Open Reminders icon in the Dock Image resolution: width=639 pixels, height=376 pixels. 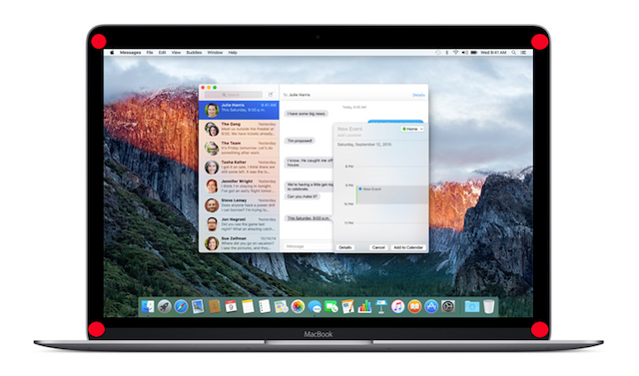(265, 306)
